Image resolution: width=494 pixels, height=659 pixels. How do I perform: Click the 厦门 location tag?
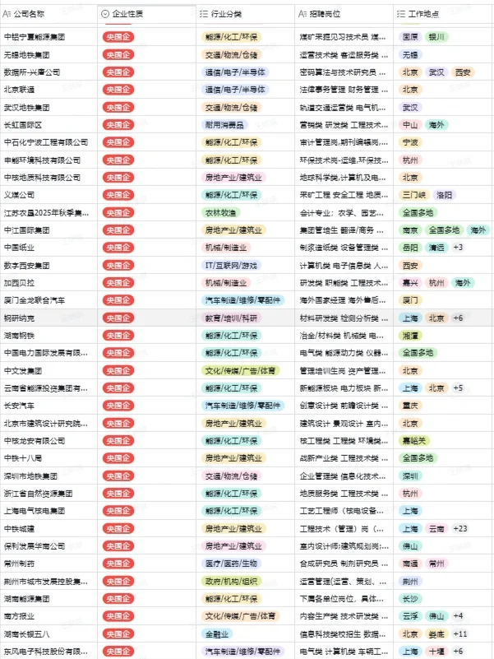tap(410, 300)
